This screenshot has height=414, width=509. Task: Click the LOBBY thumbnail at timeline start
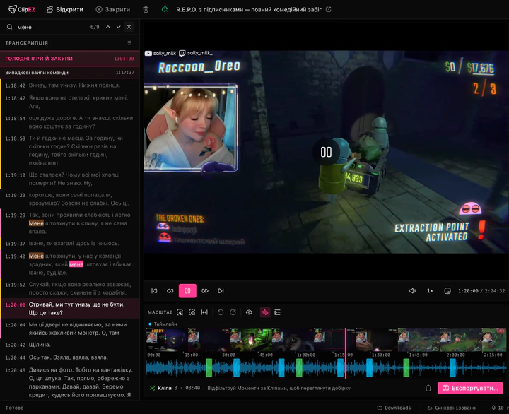pos(167,340)
